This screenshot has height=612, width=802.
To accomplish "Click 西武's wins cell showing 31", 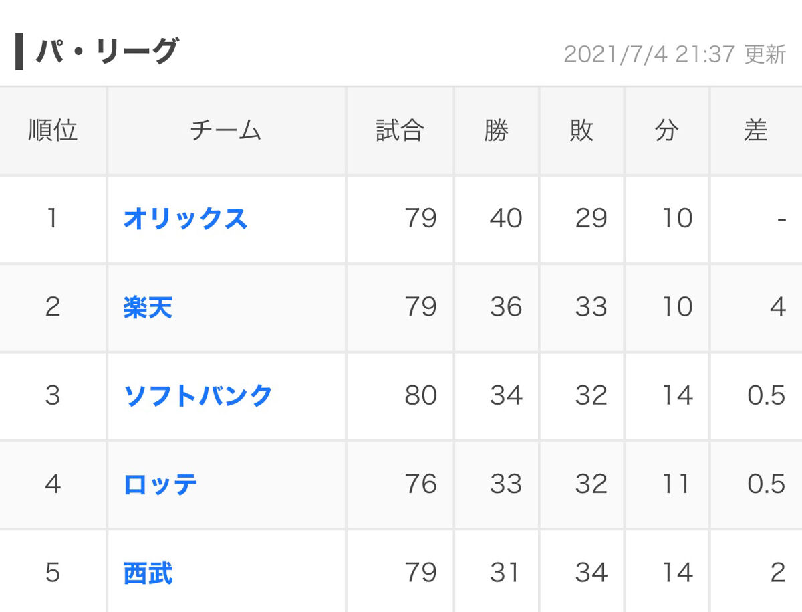I will click(x=505, y=573).
